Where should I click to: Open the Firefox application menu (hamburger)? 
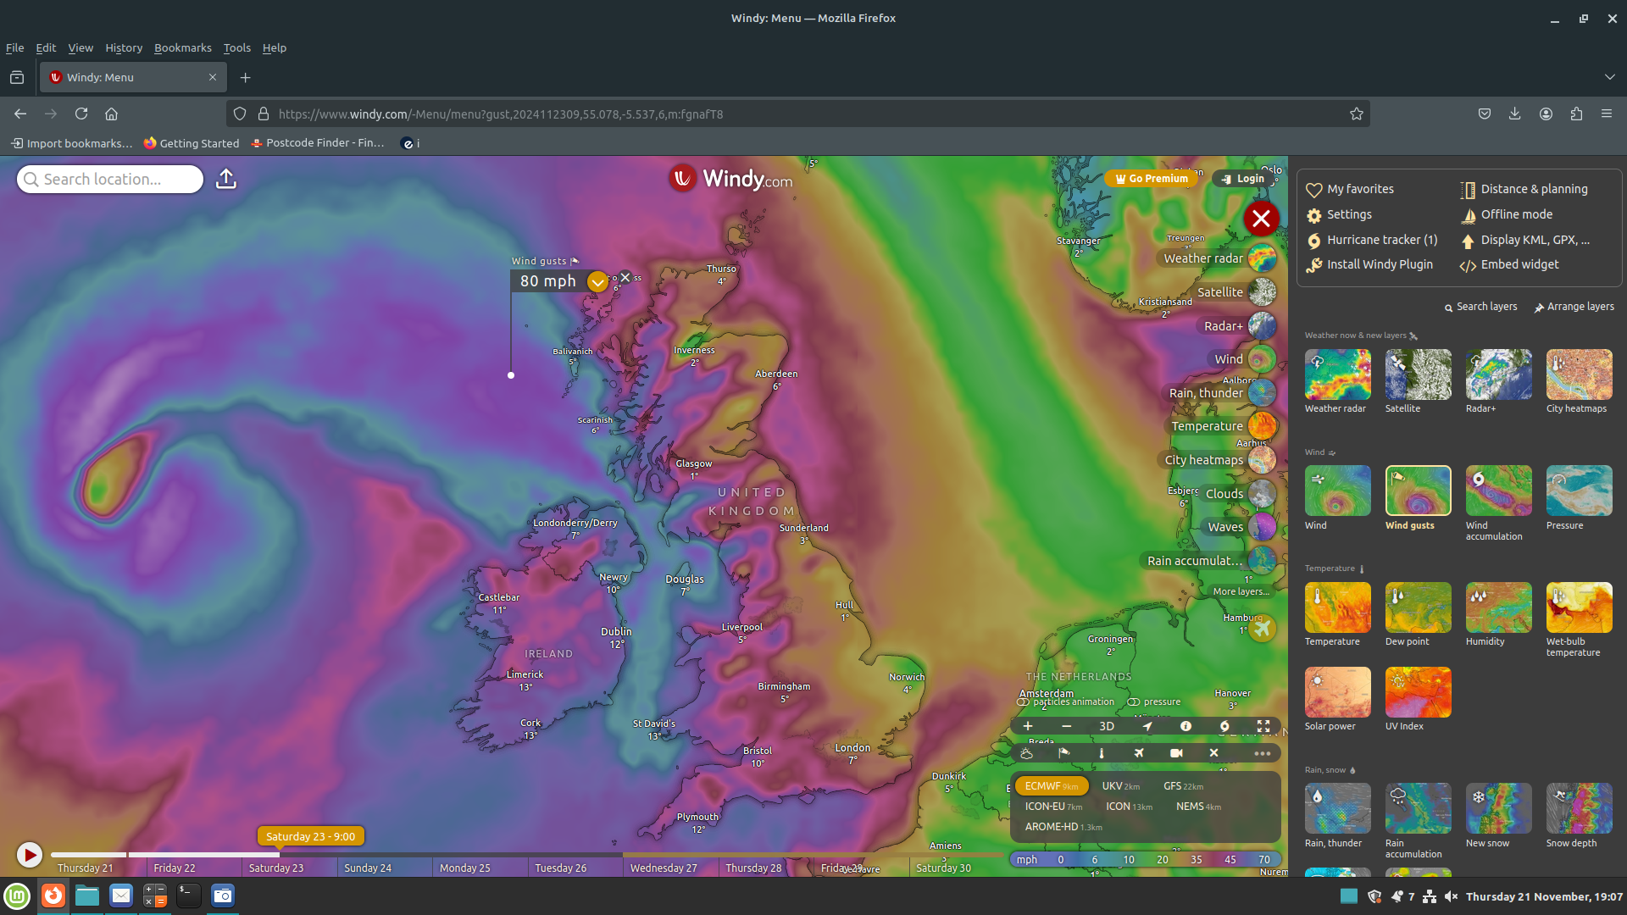point(1606,114)
